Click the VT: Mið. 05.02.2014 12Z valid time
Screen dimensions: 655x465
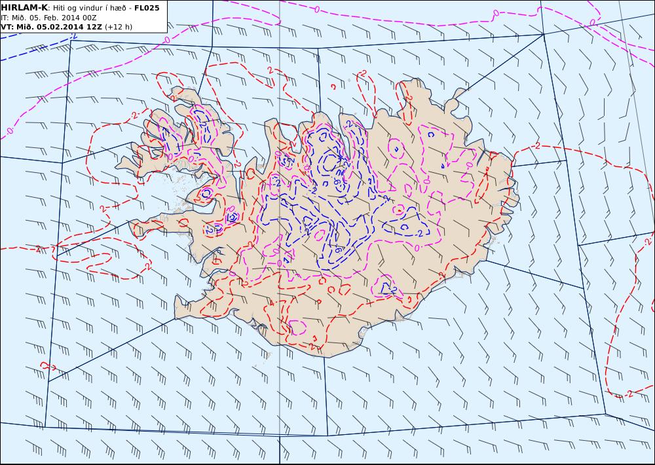click(x=51, y=27)
